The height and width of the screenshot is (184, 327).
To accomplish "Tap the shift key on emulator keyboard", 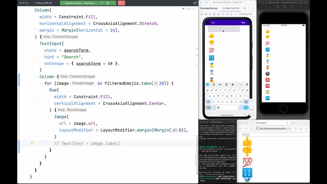I will point(208,102).
